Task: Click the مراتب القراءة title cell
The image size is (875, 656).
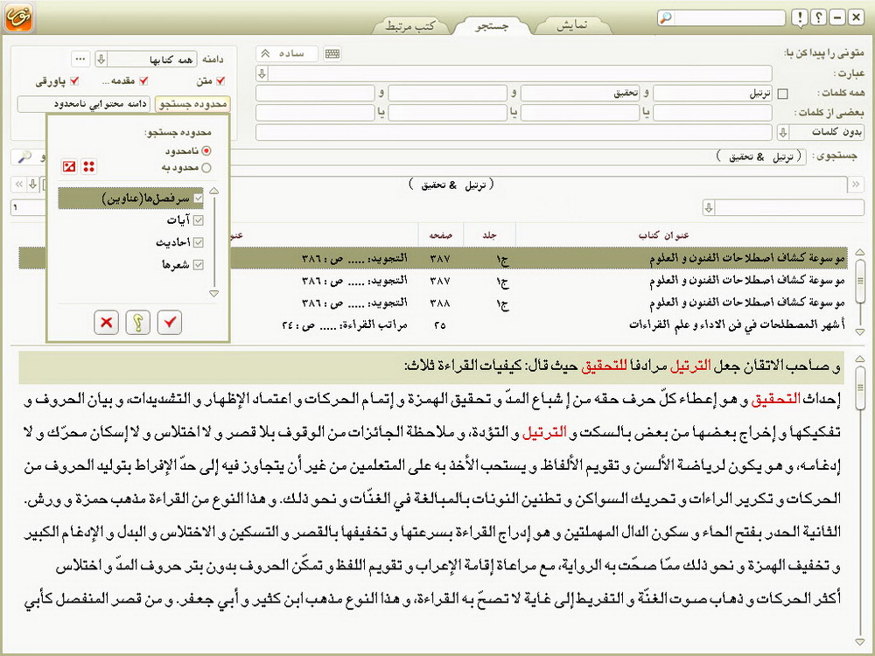Action: tap(345, 325)
